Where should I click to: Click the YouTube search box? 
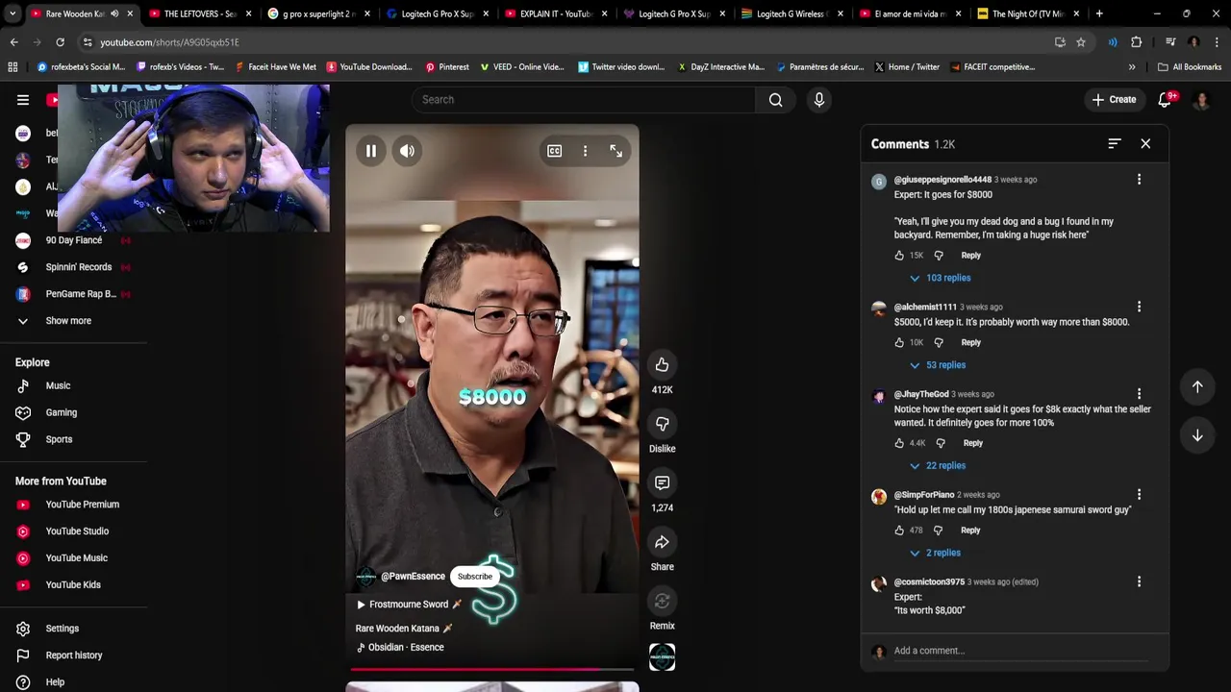(584, 100)
